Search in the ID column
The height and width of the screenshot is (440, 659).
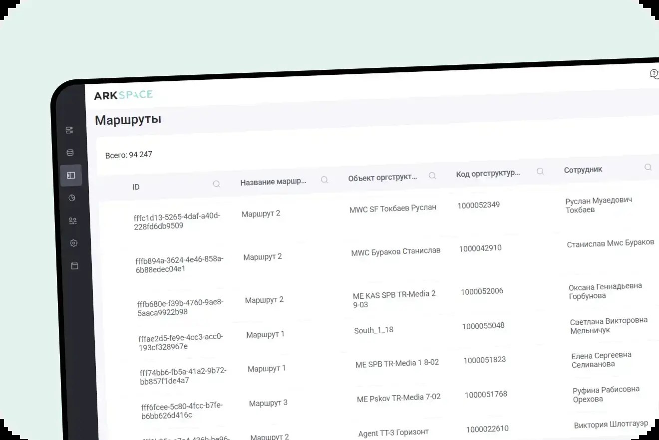coord(217,184)
